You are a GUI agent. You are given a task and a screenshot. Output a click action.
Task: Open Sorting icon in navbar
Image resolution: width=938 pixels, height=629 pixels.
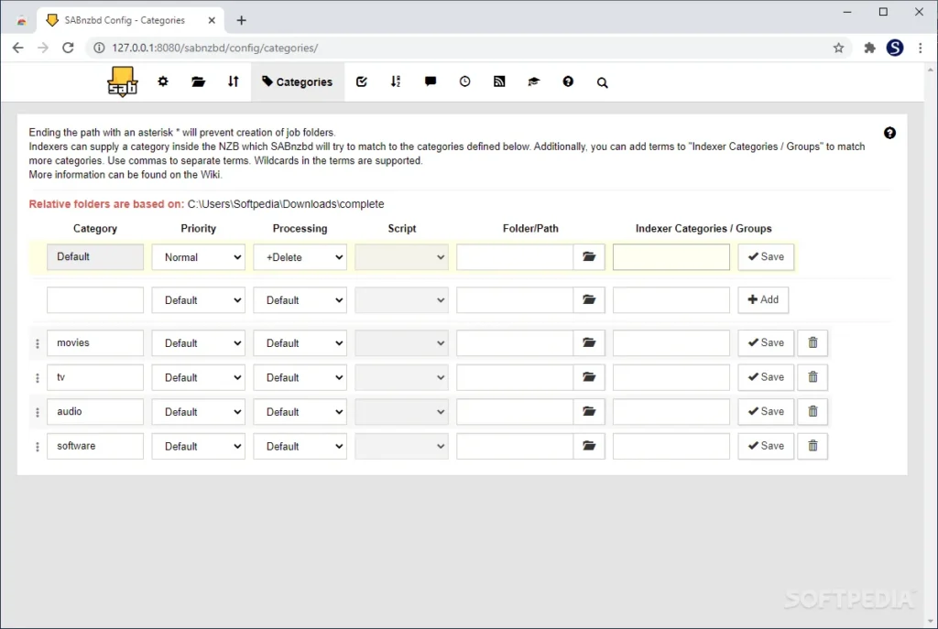[x=396, y=81]
